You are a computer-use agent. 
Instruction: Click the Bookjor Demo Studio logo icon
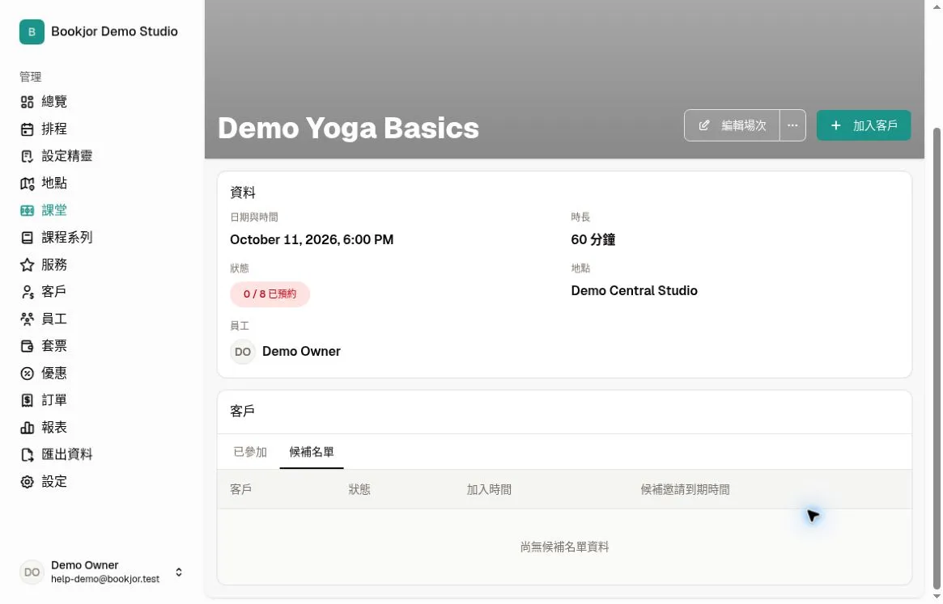click(32, 32)
